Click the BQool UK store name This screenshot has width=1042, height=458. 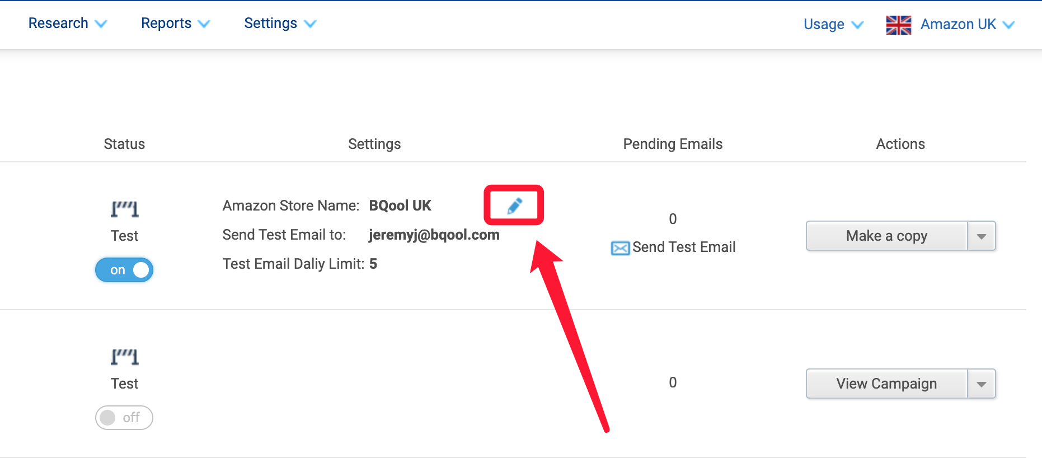coord(400,205)
